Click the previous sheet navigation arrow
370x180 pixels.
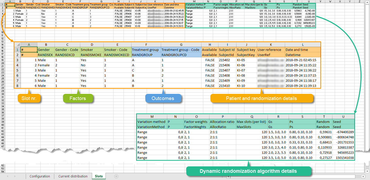[7, 176]
